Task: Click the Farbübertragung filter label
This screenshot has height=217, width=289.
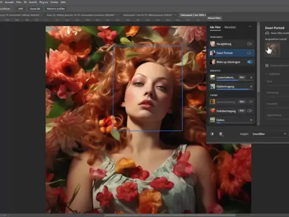Action: click(226, 111)
